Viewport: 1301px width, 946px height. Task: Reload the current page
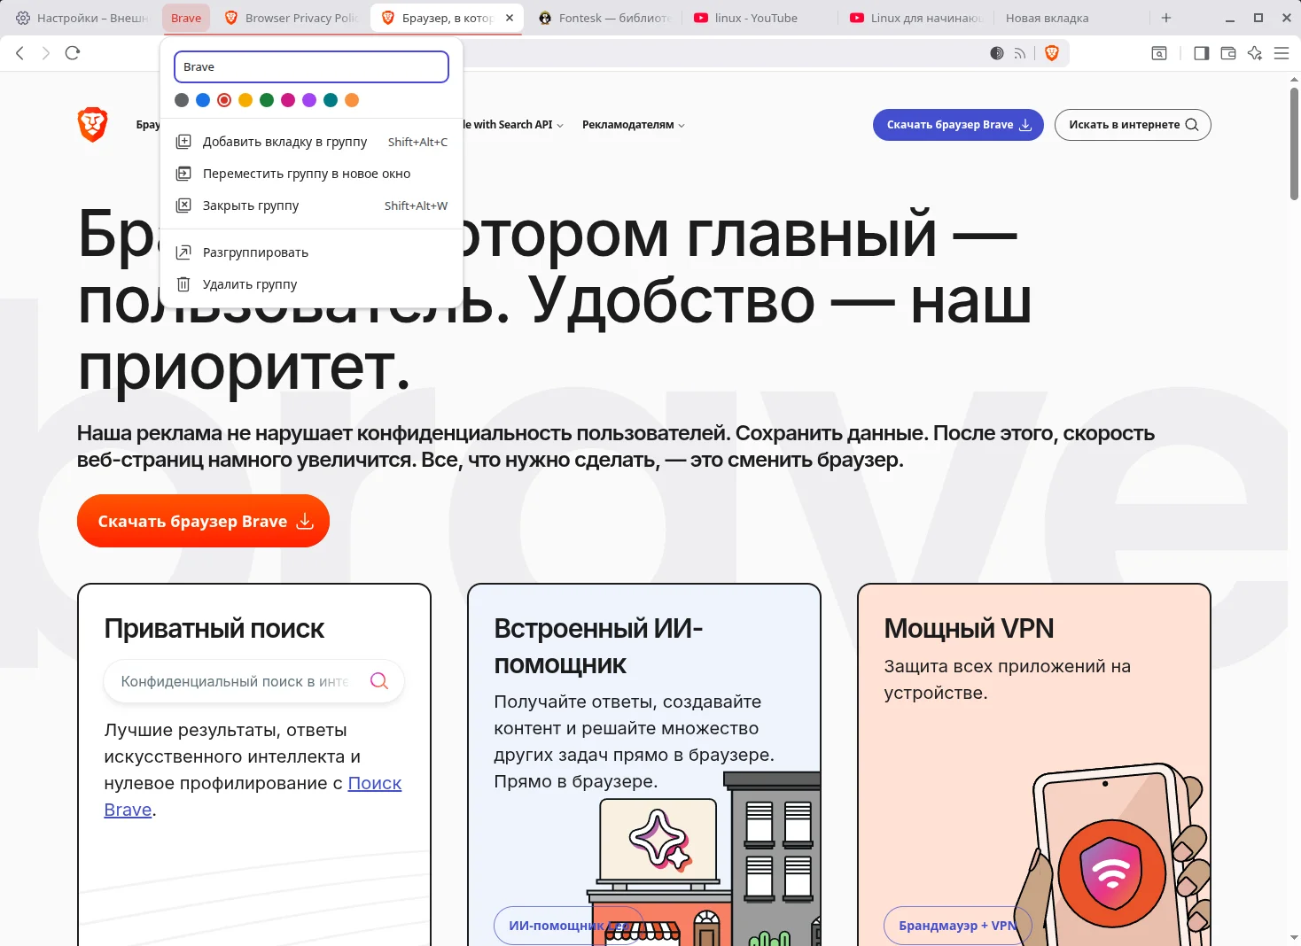pos(73,53)
